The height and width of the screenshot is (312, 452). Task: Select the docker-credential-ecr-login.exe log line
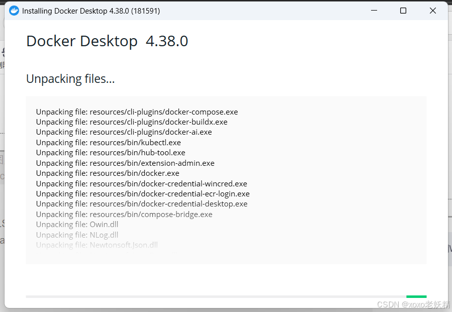click(x=143, y=193)
